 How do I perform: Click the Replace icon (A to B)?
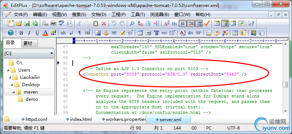tap(140, 23)
